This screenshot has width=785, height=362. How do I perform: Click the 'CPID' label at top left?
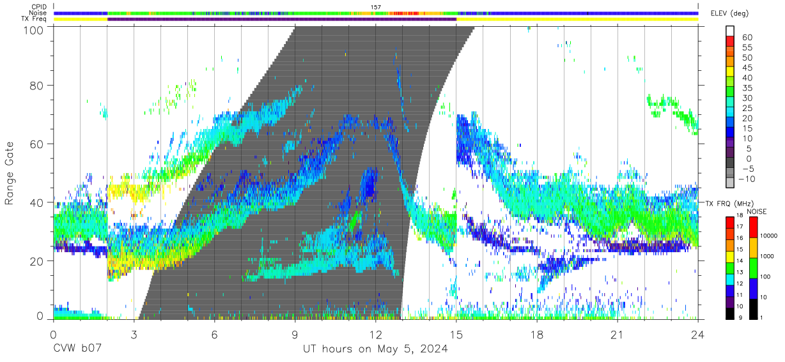tap(38, 7)
